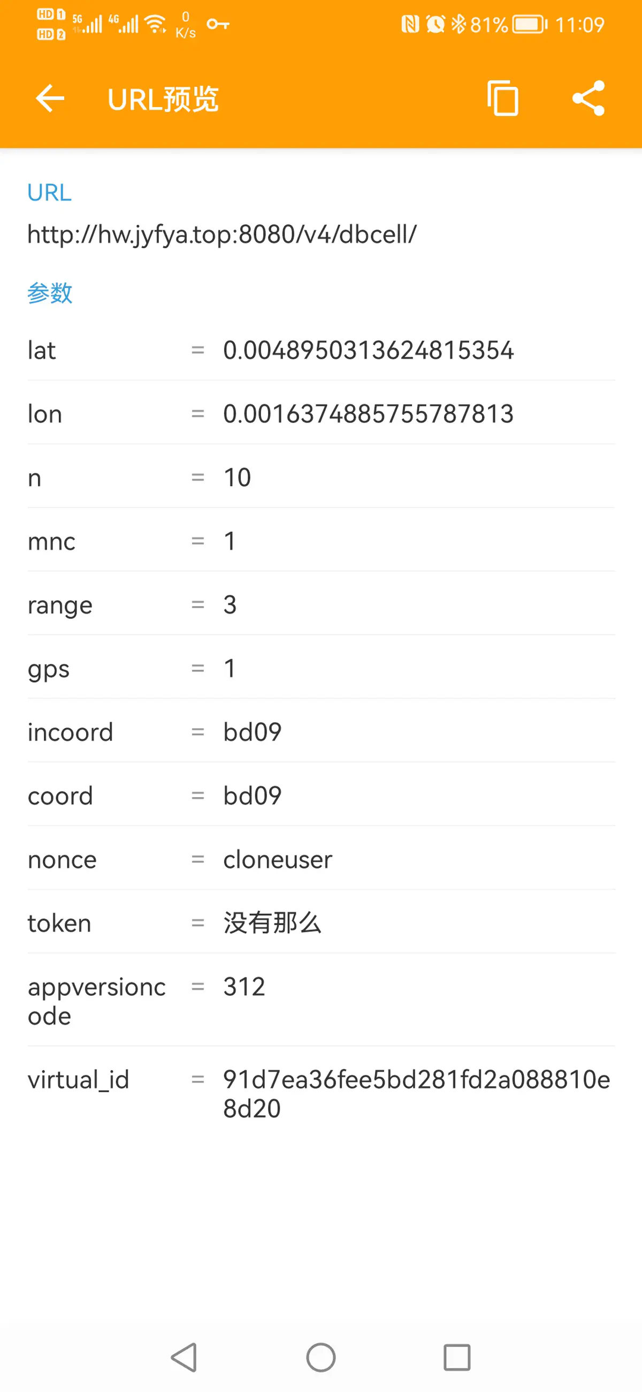Tap the incoord parameter row label
The image size is (642, 1392).
[x=70, y=732]
